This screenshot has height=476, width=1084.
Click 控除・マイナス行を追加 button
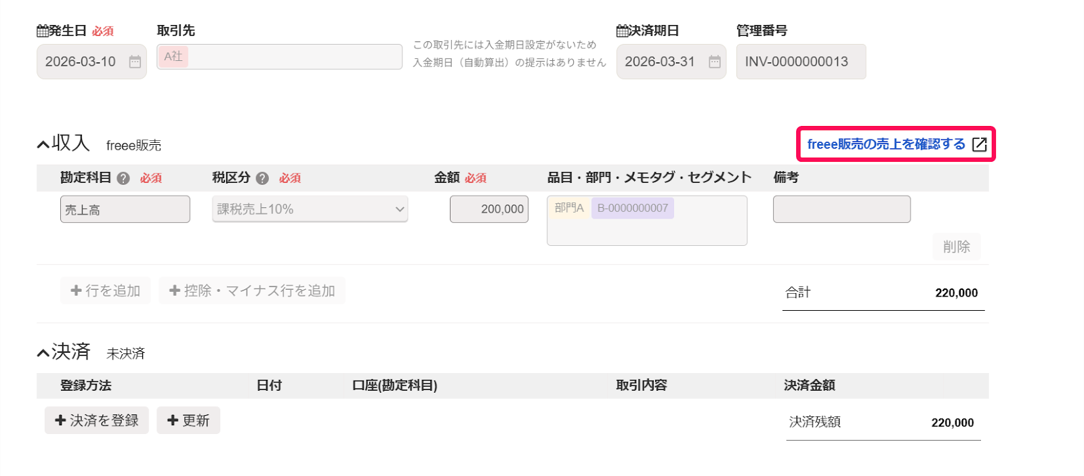[x=252, y=290]
